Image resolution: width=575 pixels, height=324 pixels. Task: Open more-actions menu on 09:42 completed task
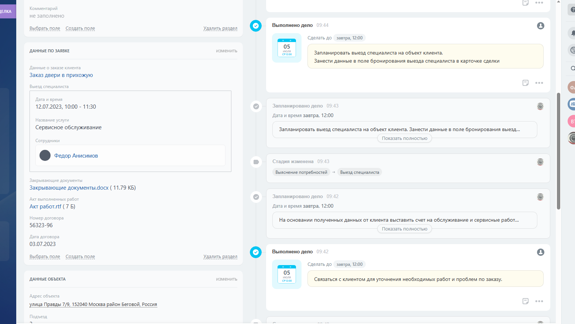point(539,301)
